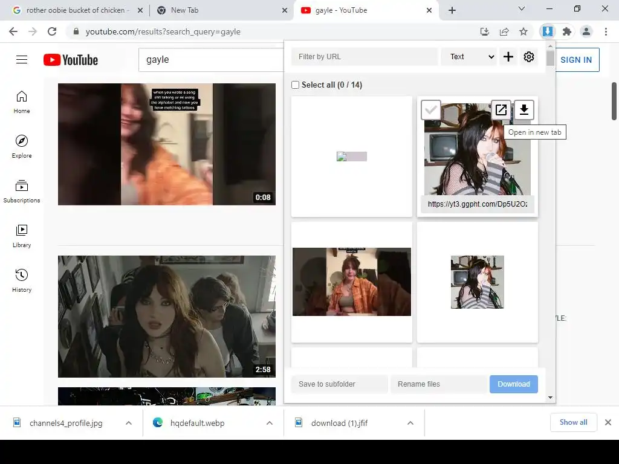Open hqdefault.webp from downloads bar
This screenshot has height=464, width=619.
pyautogui.click(x=198, y=423)
